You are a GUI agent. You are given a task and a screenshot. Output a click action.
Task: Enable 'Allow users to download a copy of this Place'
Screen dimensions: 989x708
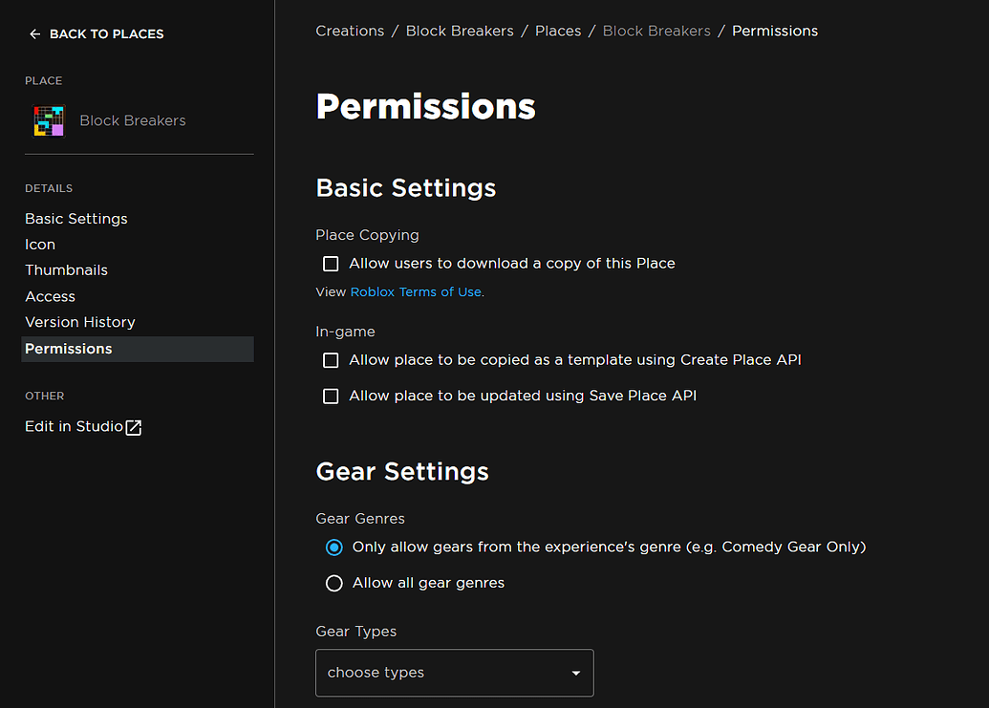pos(331,263)
